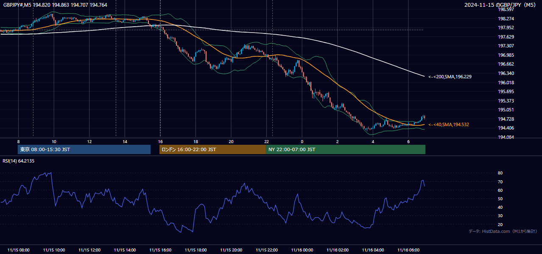Click hour label 14 on price chart axis
The width and height of the screenshot is (542, 254).
coord(125,141)
